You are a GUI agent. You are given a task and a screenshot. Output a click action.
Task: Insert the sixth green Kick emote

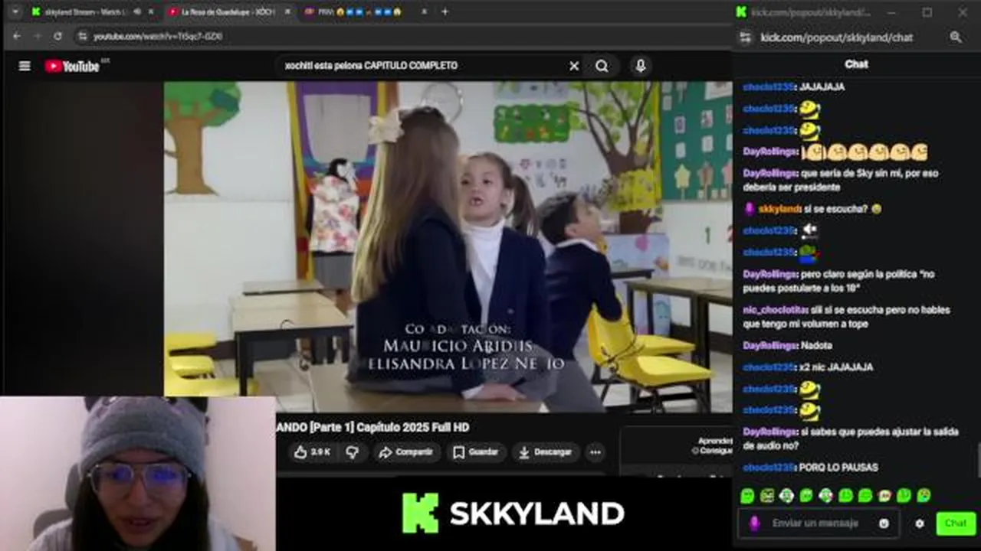[x=845, y=496]
